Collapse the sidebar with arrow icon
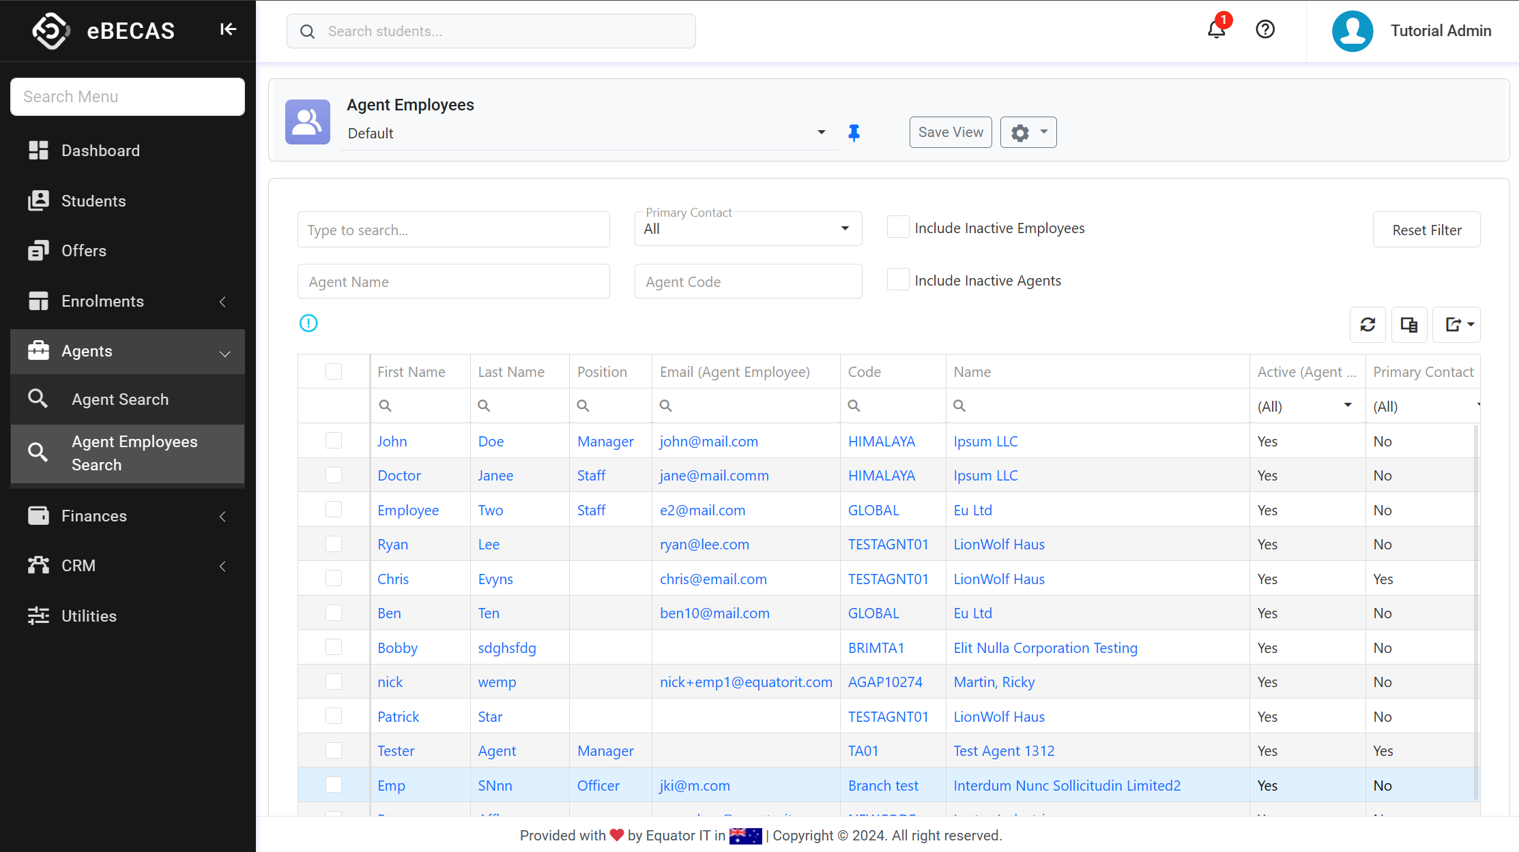 pyautogui.click(x=228, y=29)
